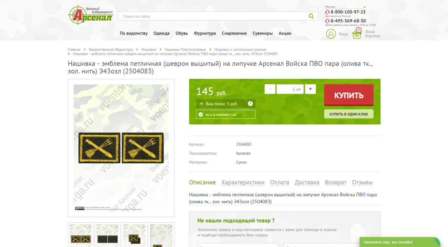The width and height of the screenshot is (448, 247).
Task: Click the Арсенал site logo
Action: point(90,15)
